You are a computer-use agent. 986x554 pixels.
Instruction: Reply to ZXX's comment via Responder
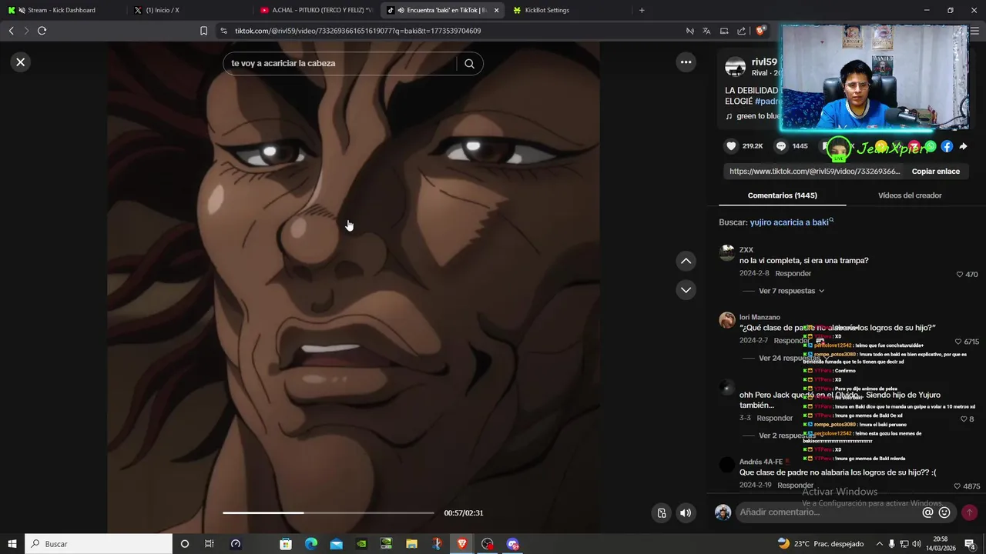793,274
